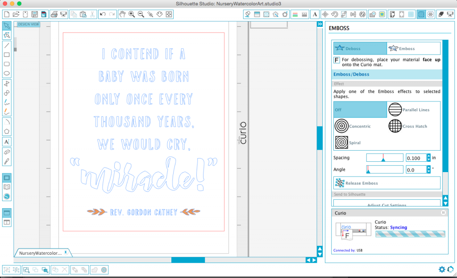Increase Spacing with the stepper arrow
Viewport: 457px width, 278px height.
(429, 156)
